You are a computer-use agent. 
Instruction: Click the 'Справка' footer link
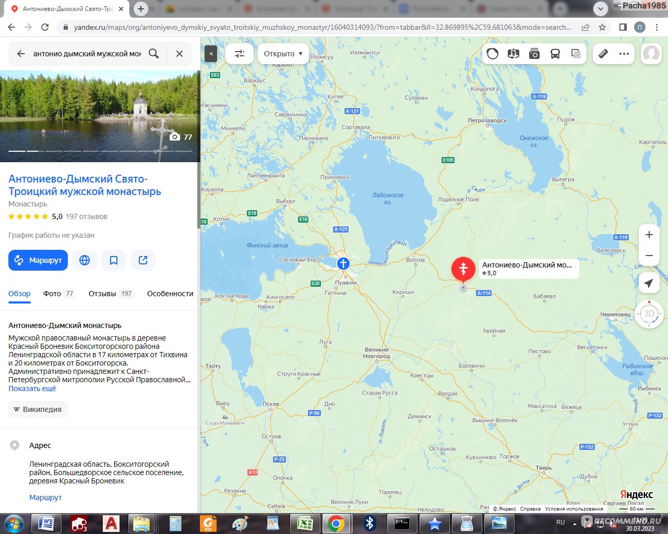tap(530, 508)
